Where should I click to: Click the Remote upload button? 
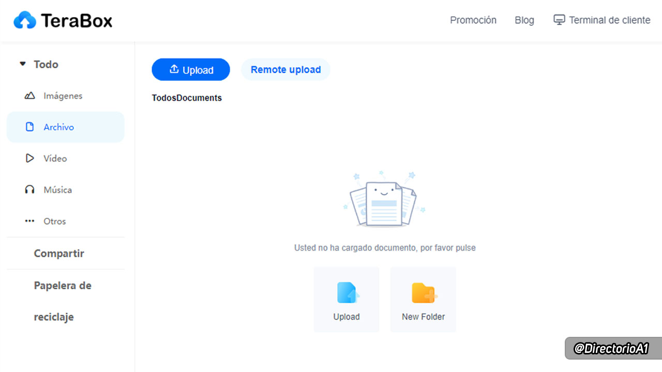point(285,70)
